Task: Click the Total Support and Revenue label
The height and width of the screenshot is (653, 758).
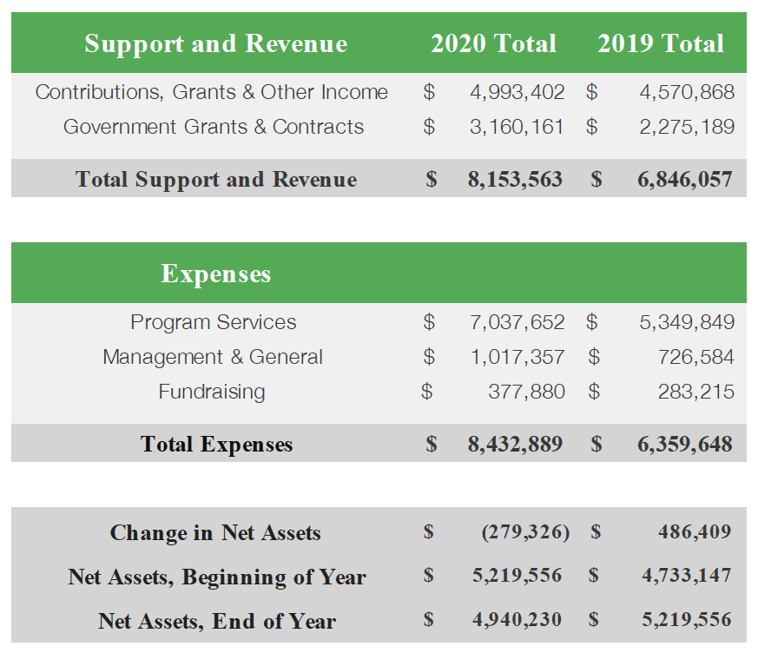Action: [216, 180]
